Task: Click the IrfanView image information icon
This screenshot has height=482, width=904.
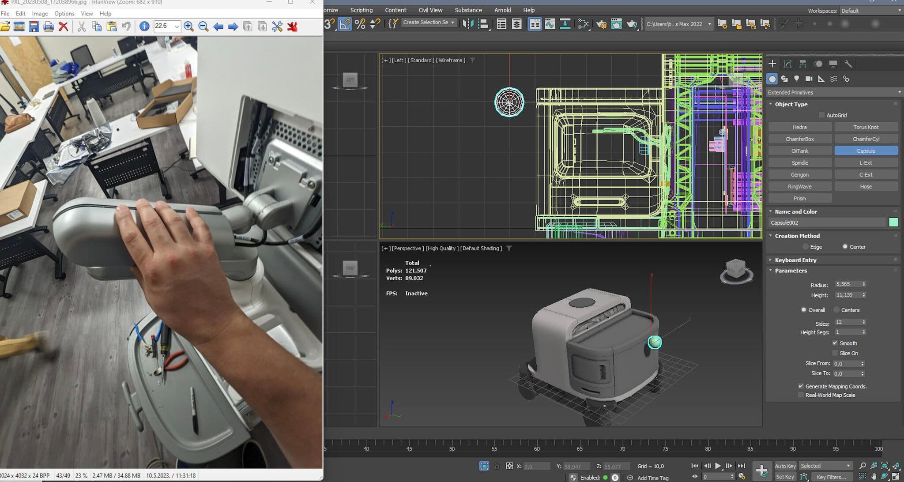Action: pos(144,26)
